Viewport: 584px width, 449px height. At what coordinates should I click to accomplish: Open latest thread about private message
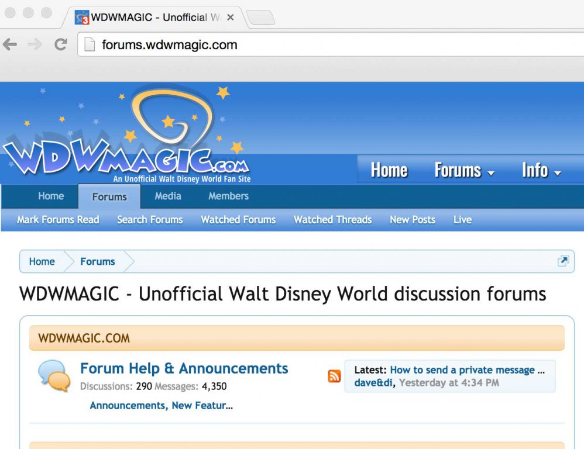467,370
